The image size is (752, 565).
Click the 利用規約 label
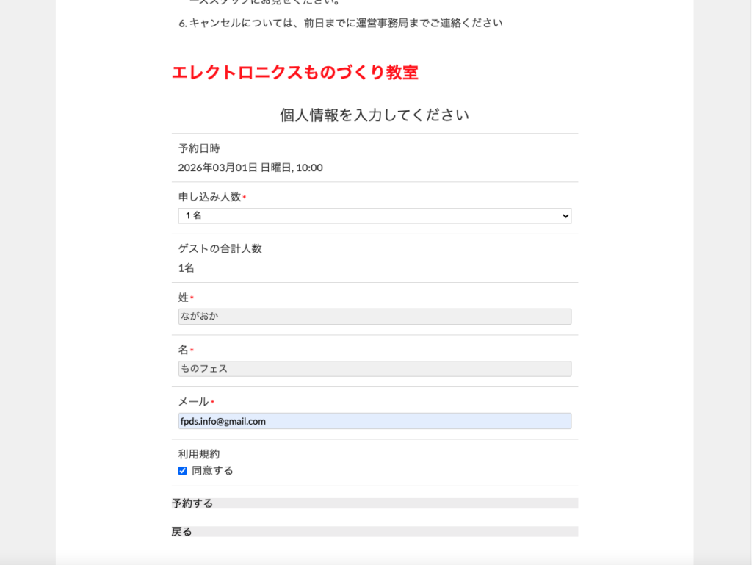point(198,454)
